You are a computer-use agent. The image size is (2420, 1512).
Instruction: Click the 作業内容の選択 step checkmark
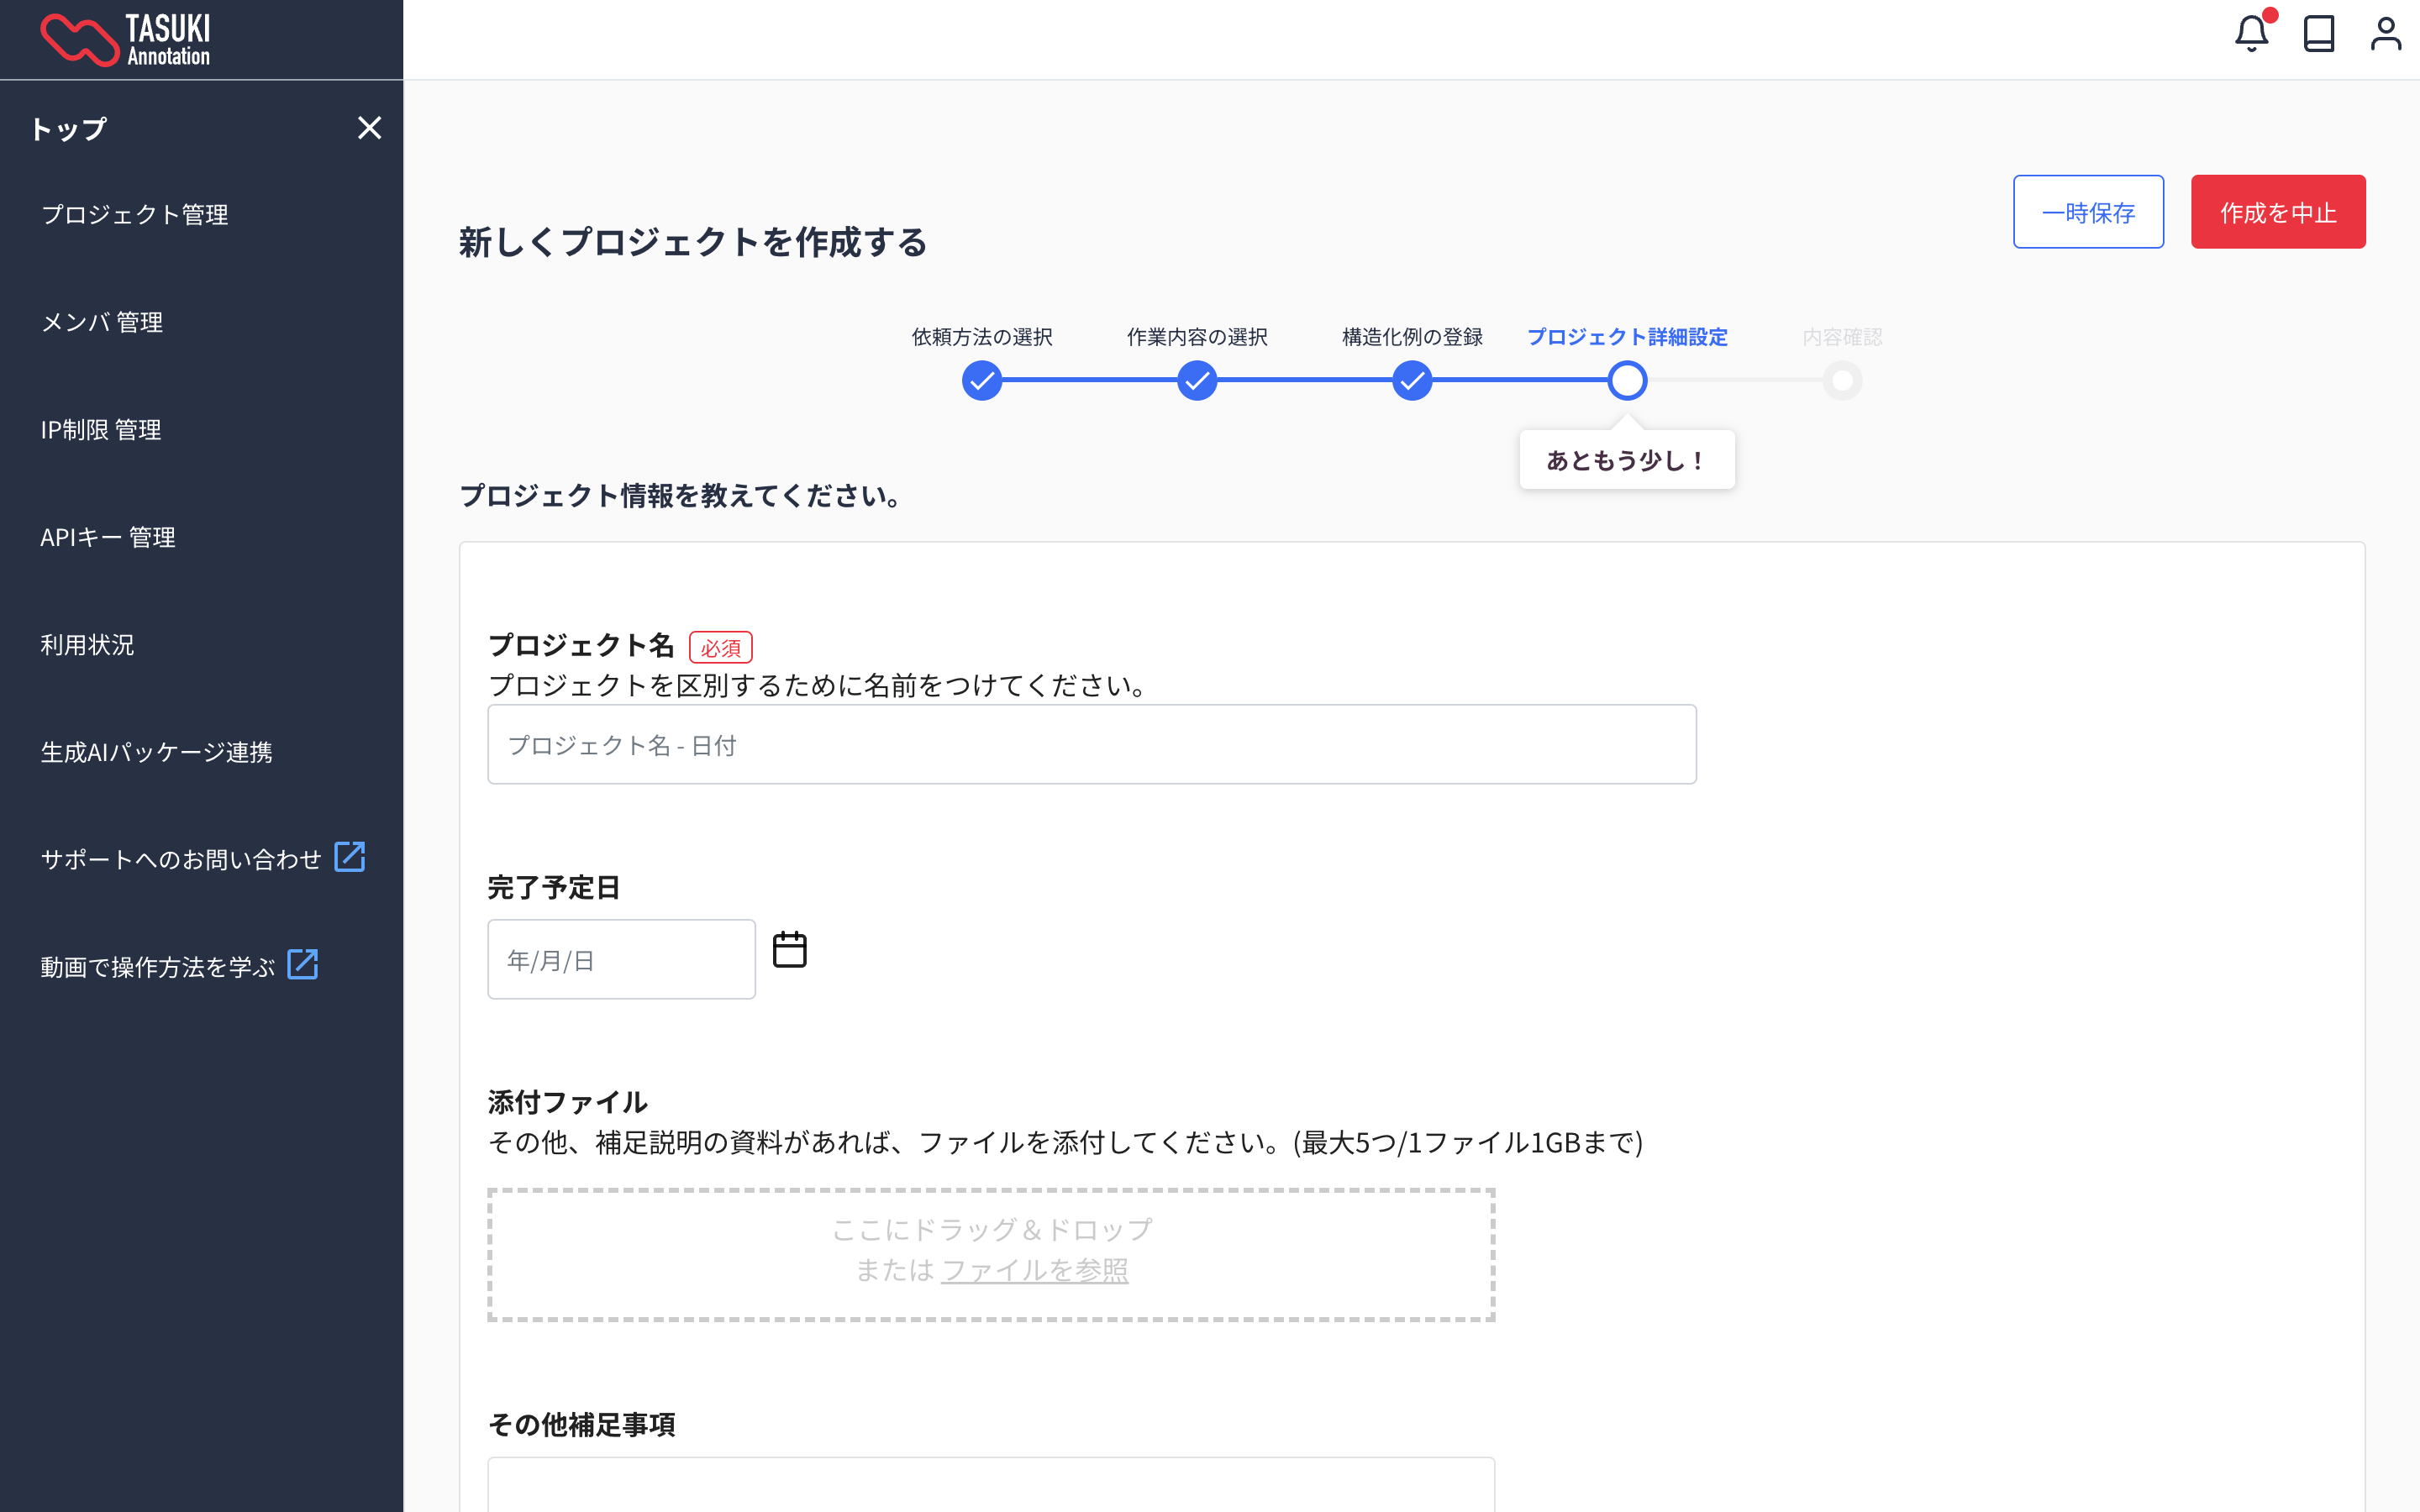pos(1197,381)
